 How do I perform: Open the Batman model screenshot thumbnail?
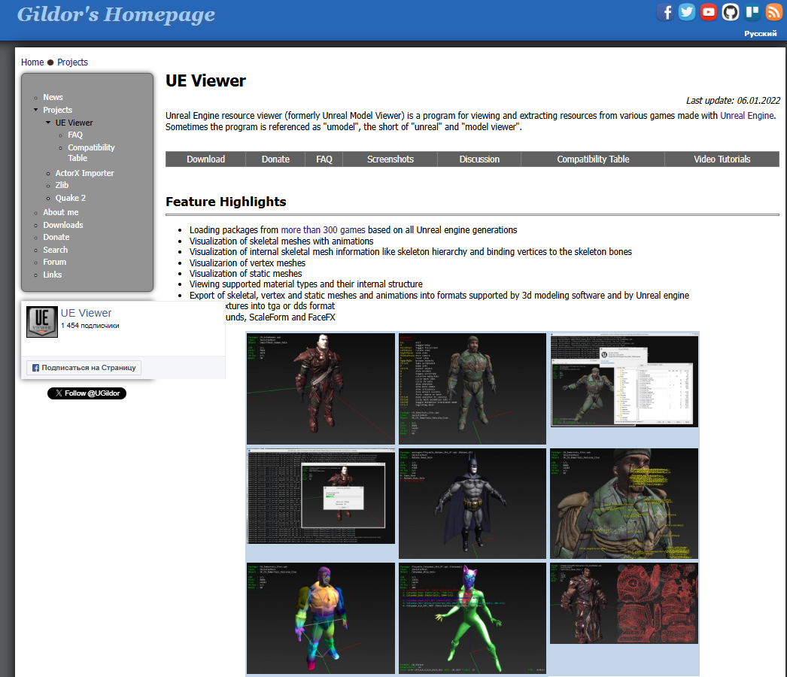(473, 502)
